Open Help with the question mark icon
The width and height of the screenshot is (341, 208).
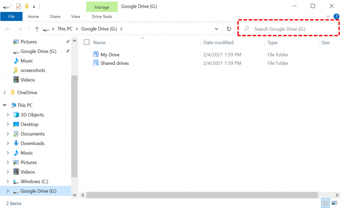click(x=336, y=16)
